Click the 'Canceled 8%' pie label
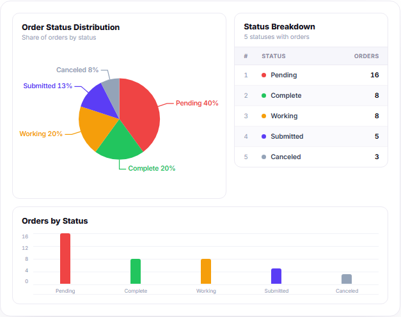The width and height of the screenshot is (401, 317). [77, 70]
